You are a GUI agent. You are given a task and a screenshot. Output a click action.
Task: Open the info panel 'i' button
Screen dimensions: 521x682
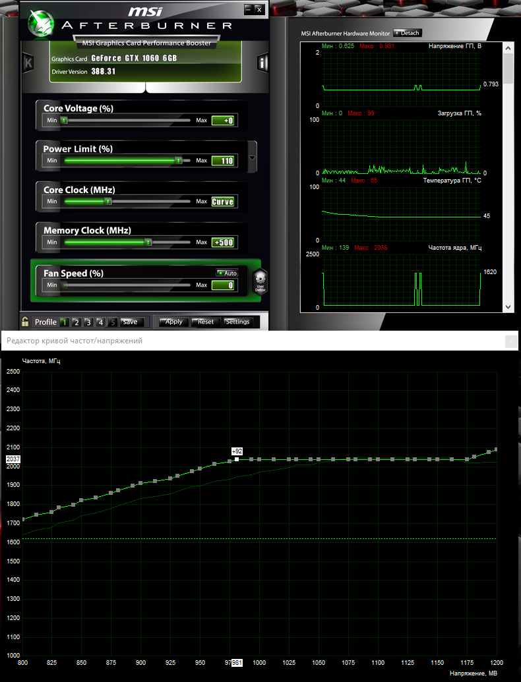(262, 63)
